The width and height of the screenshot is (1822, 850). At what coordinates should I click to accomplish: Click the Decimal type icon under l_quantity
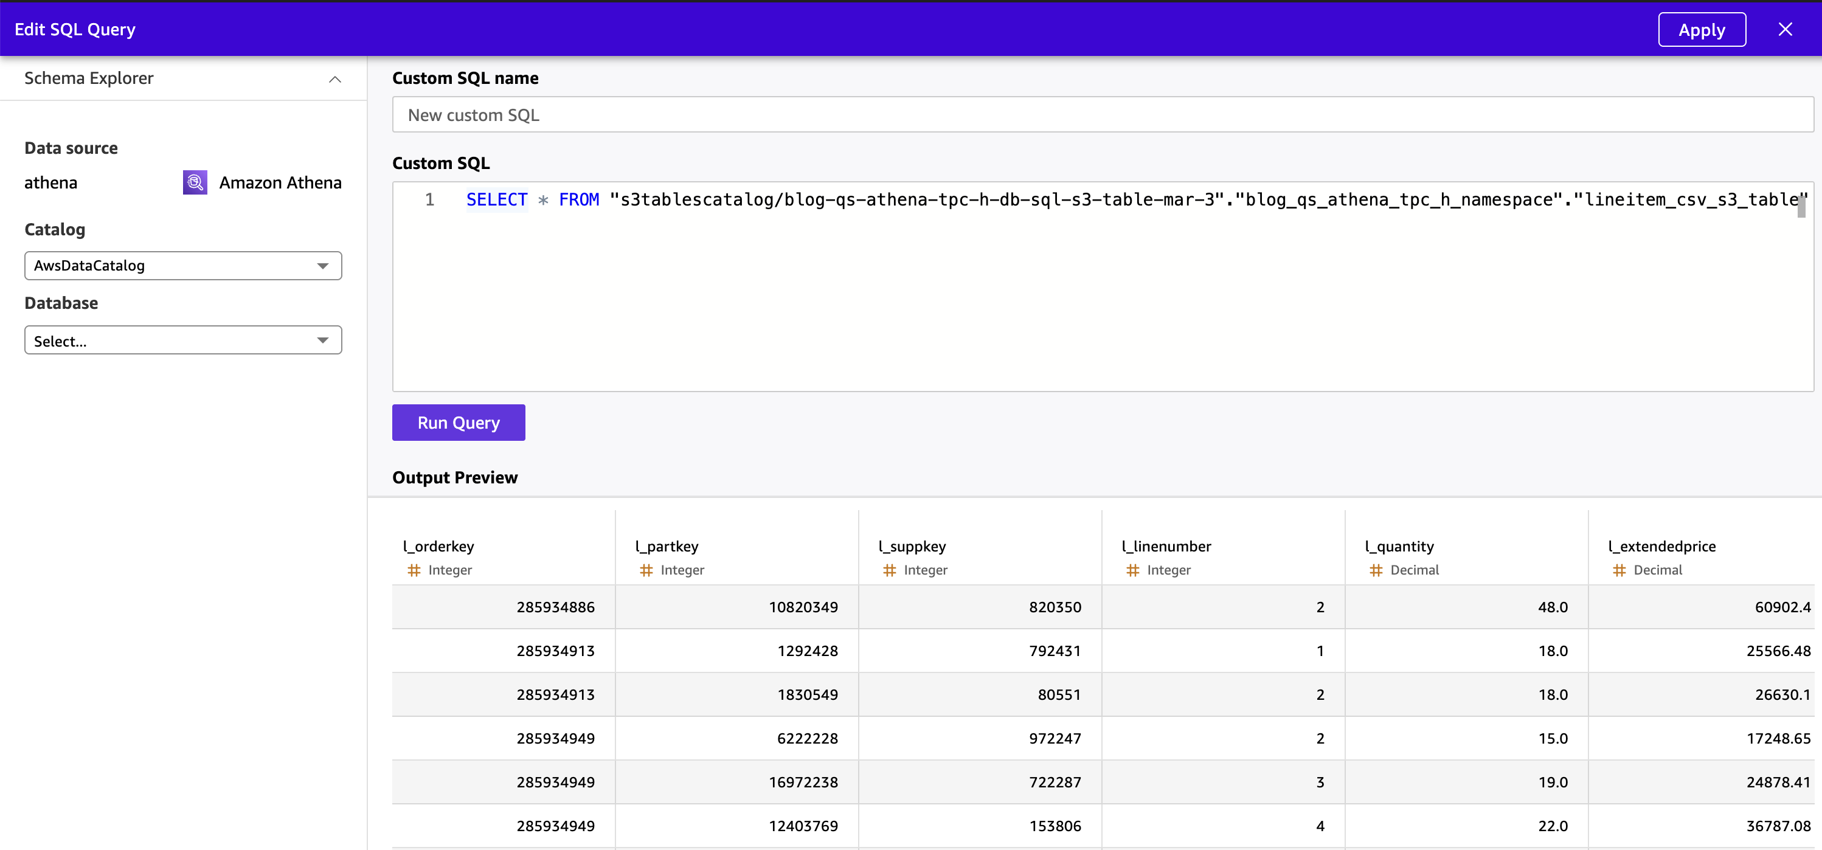(x=1376, y=570)
